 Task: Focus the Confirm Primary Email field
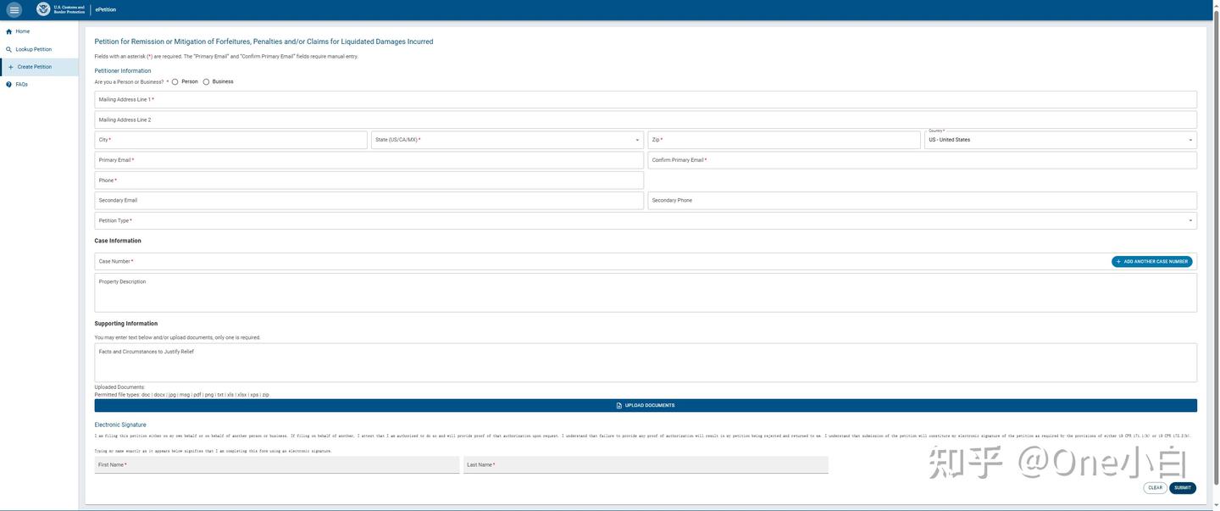923,160
